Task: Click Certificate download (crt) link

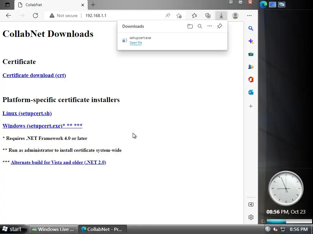Action: (34, 76)
